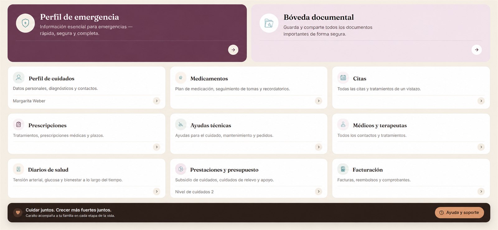This screenshot has width=498, height=230.
Task: Select the Médicos y terapeutas title
Action: click(x=380, y=125)
